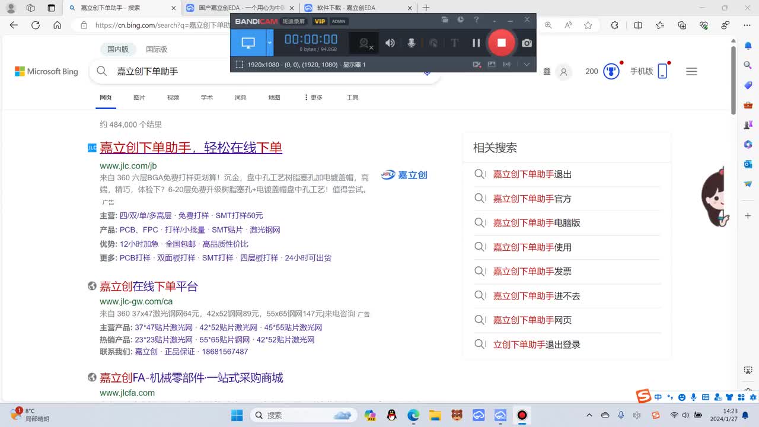The height and width of the screenshot is (427, 759).
Task: Click the 免费打样 link
Action: pos(193,215)
